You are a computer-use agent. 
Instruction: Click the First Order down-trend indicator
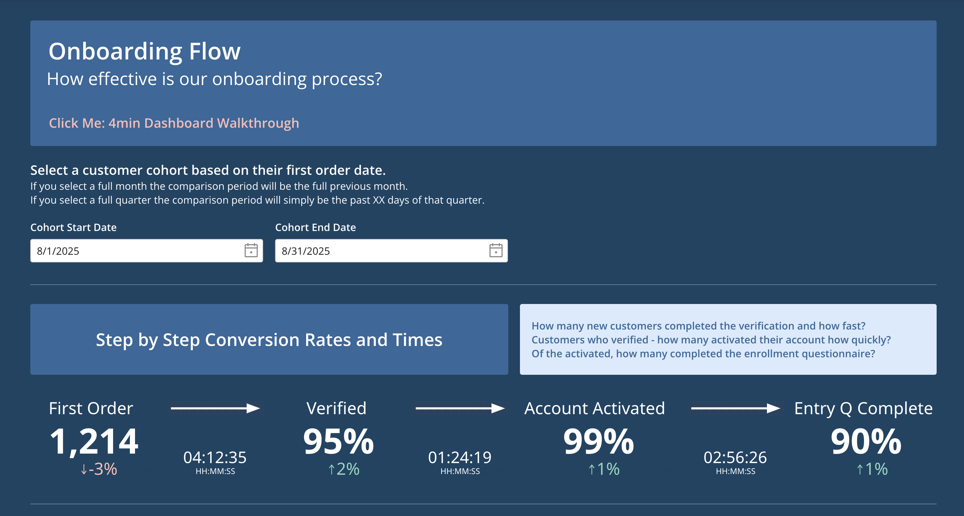coord(99,469)
